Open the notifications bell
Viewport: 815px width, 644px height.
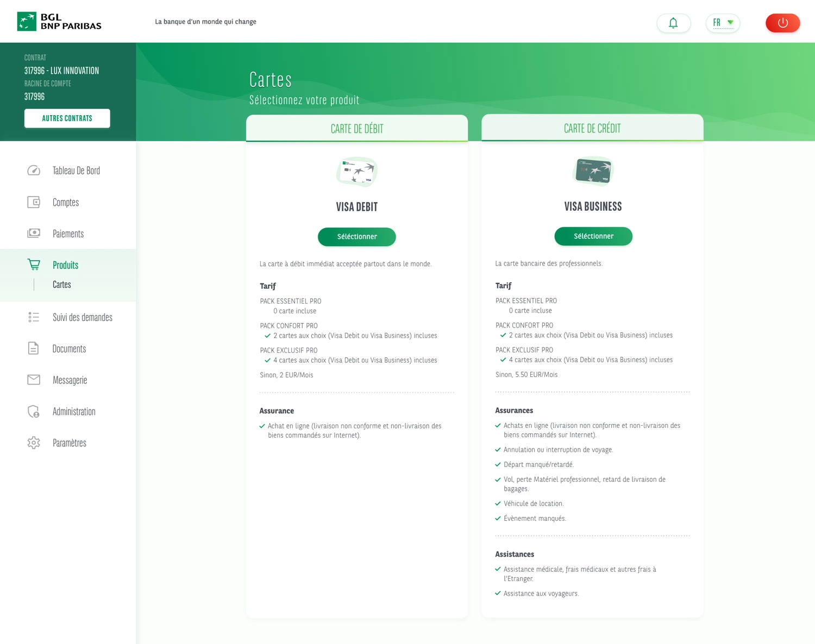pyautogui.click(x=673, y=23)
